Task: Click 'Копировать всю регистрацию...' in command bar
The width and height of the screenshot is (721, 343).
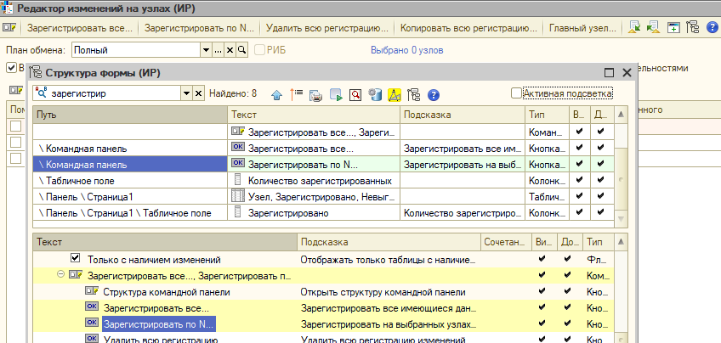Action: (x=469, y=28)
